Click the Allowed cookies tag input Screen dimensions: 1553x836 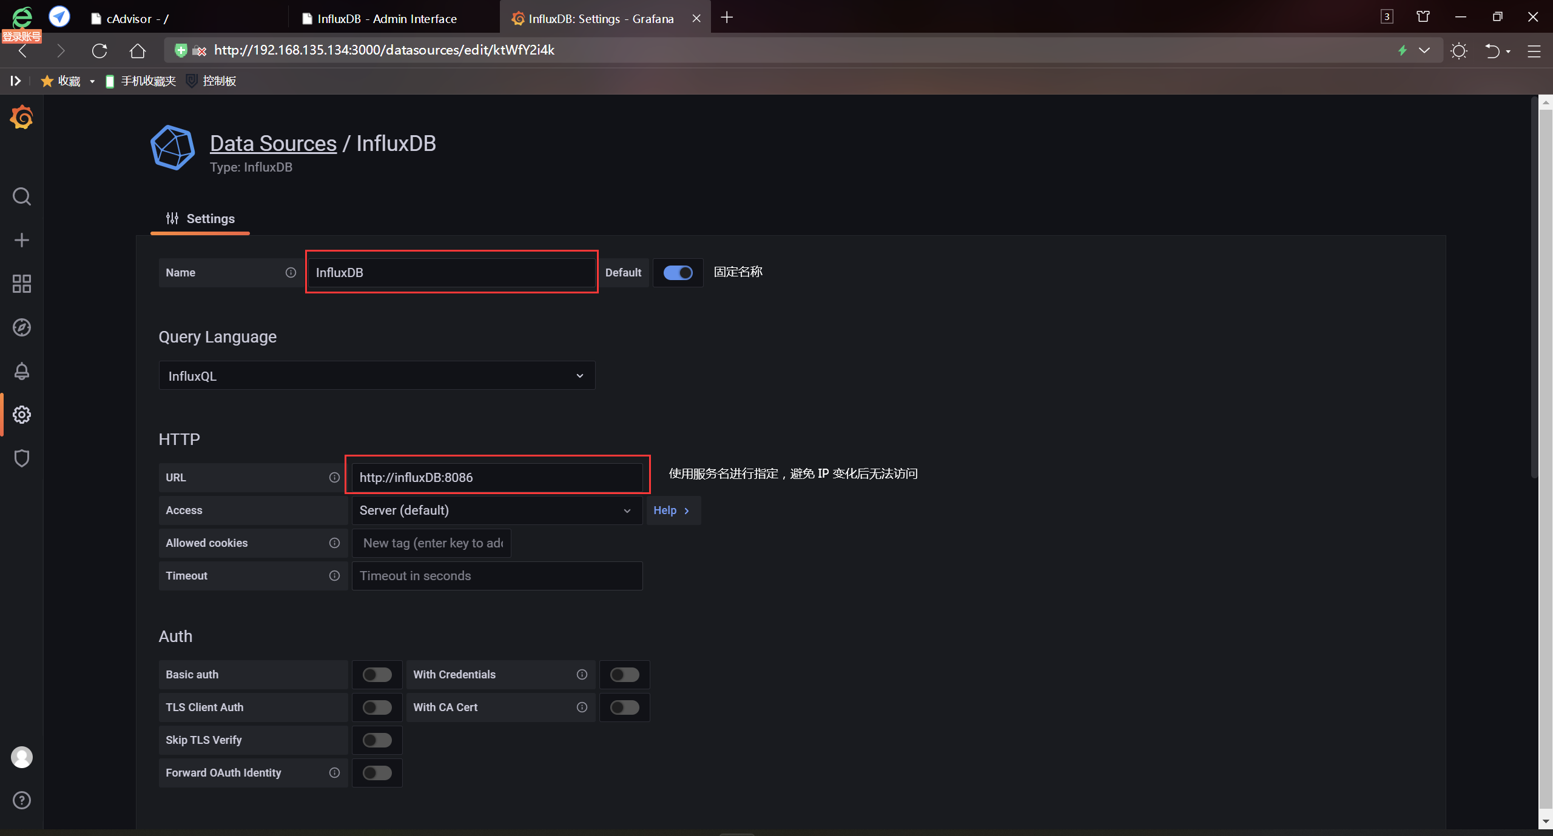coord(431,543)
